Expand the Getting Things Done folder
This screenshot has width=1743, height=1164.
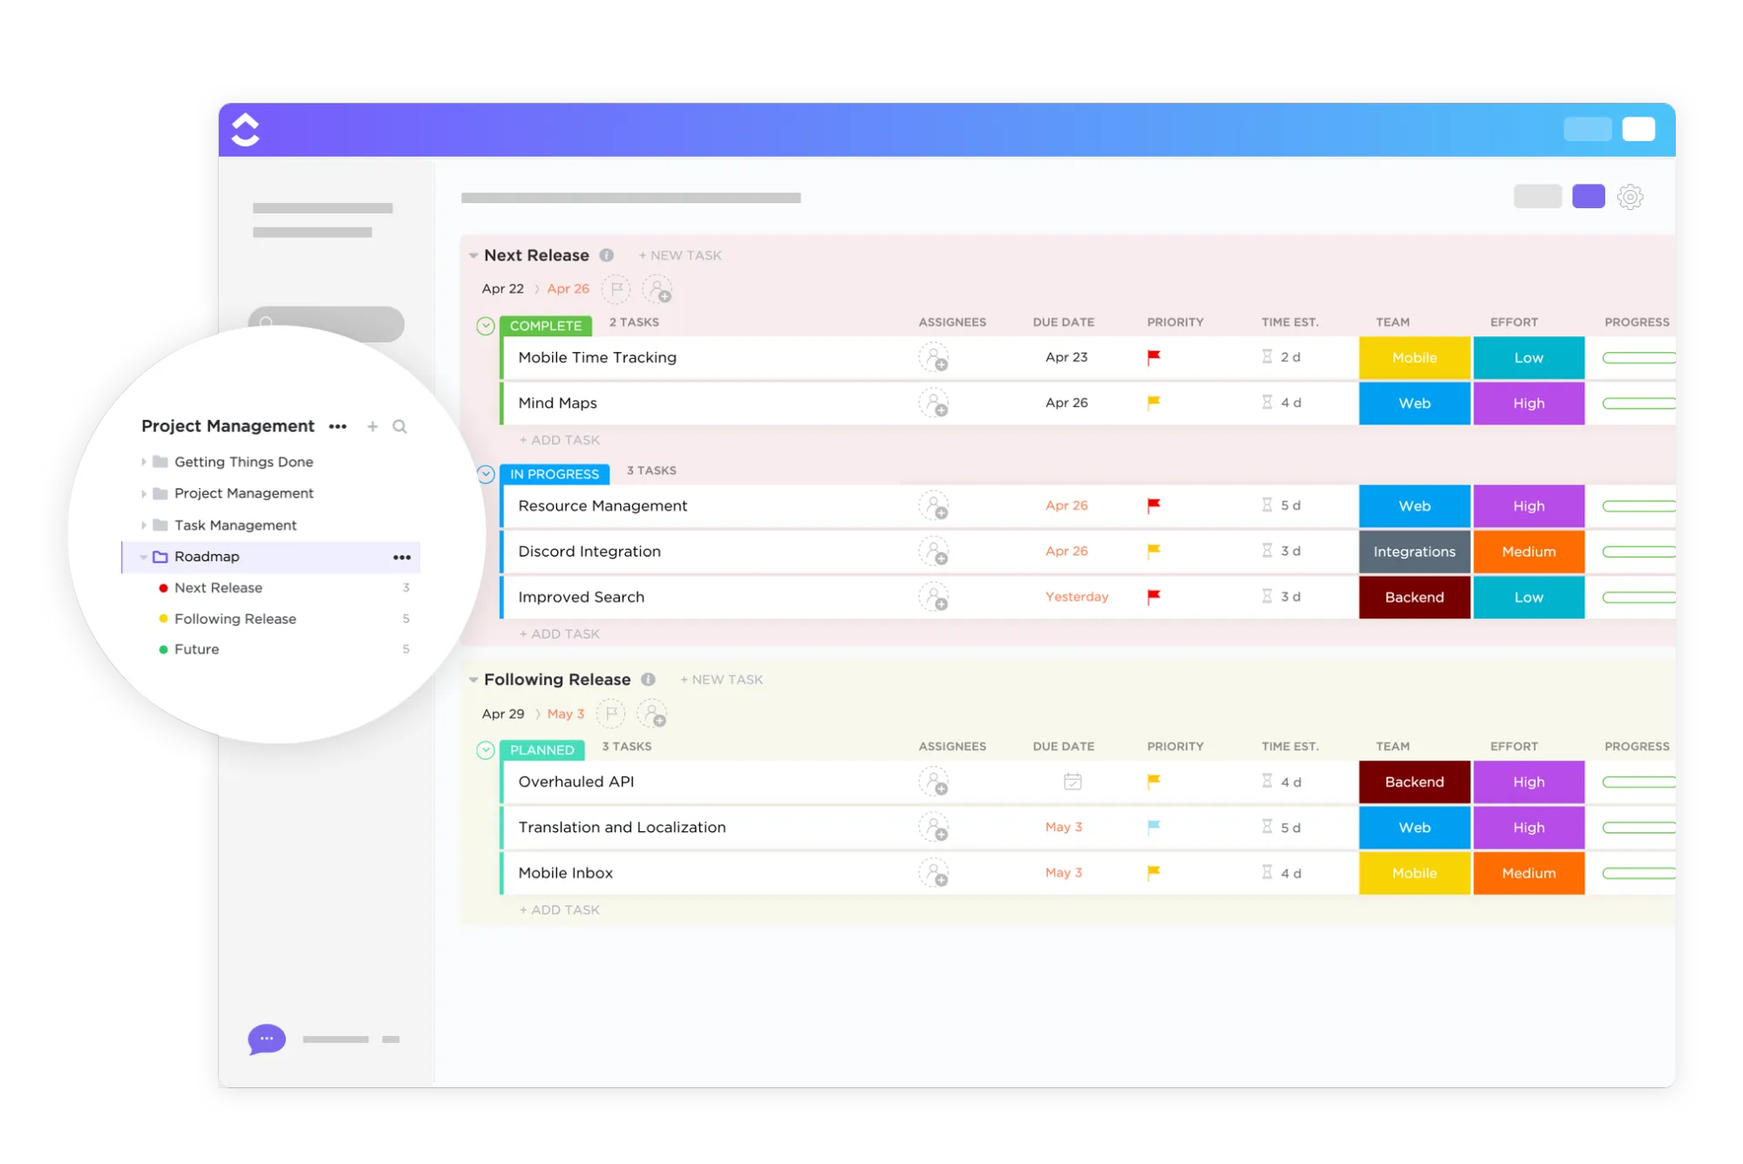(x=144, y=462)
